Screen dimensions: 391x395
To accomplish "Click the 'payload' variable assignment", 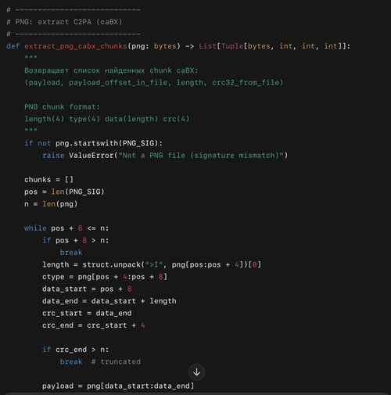I will pyautogui.click(x=118, y=386).
